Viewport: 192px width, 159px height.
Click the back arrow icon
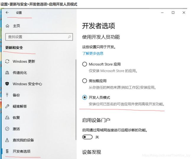(x=7, y=12)
